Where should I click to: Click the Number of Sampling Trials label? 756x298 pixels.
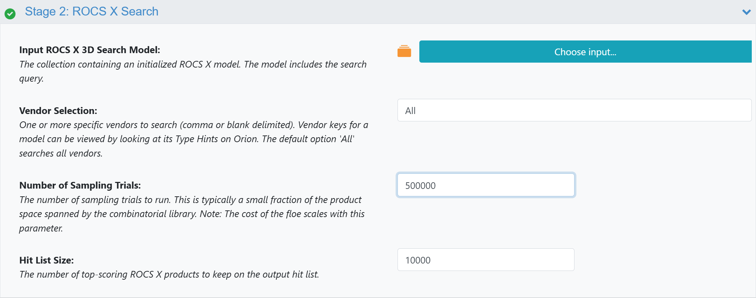[x=80, y=185]
